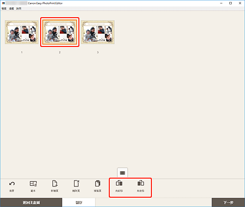Select page 3 thumbnail
Screen dimensions: 245x207
(x=98, y=32)
